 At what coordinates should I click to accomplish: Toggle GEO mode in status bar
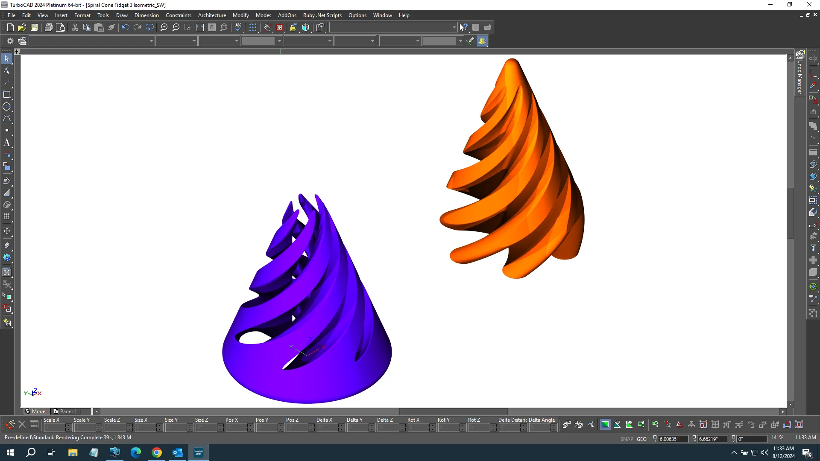[x=641, y=439]
